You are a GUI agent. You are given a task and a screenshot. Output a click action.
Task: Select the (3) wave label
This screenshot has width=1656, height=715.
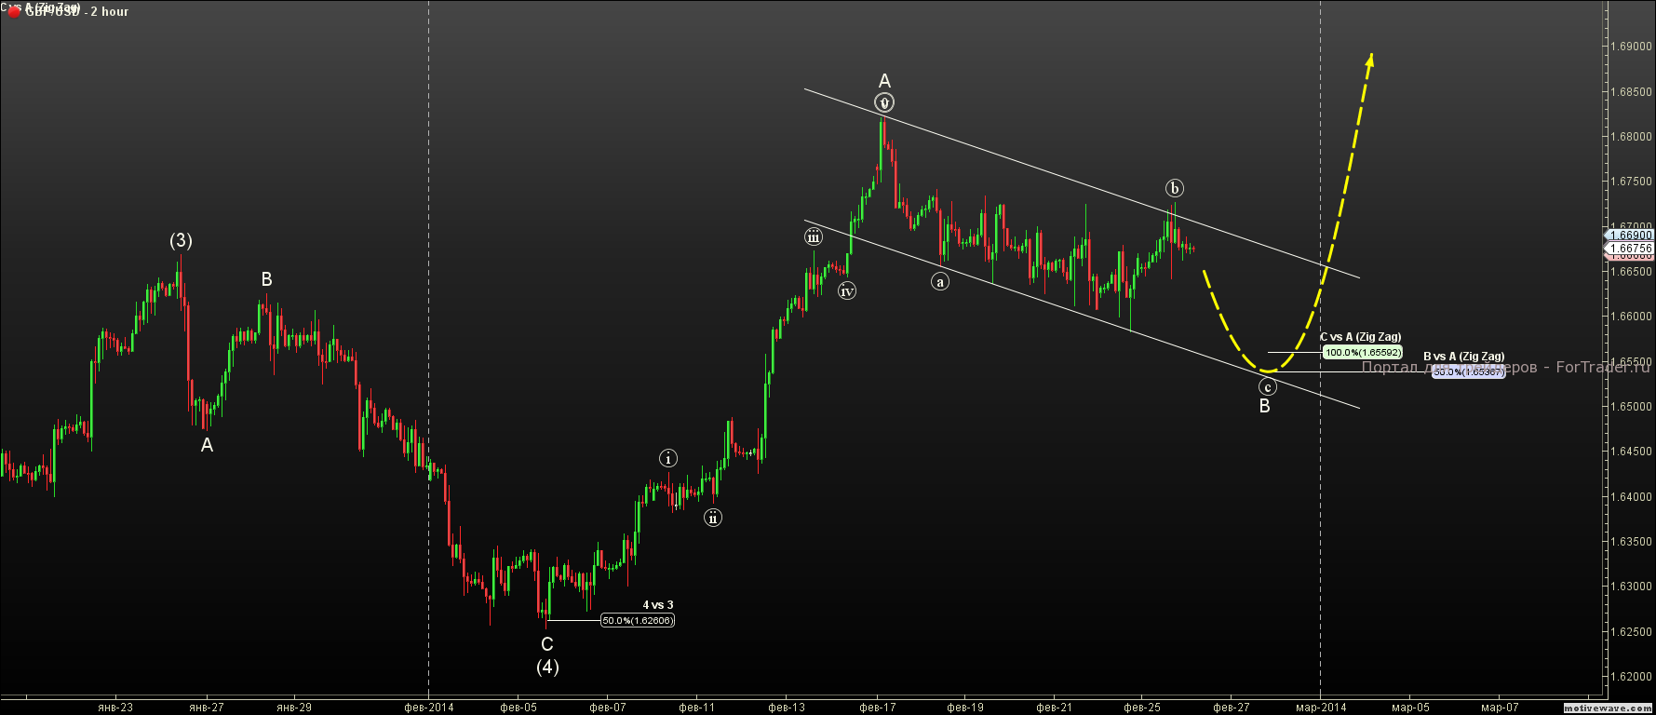[181, 241]
